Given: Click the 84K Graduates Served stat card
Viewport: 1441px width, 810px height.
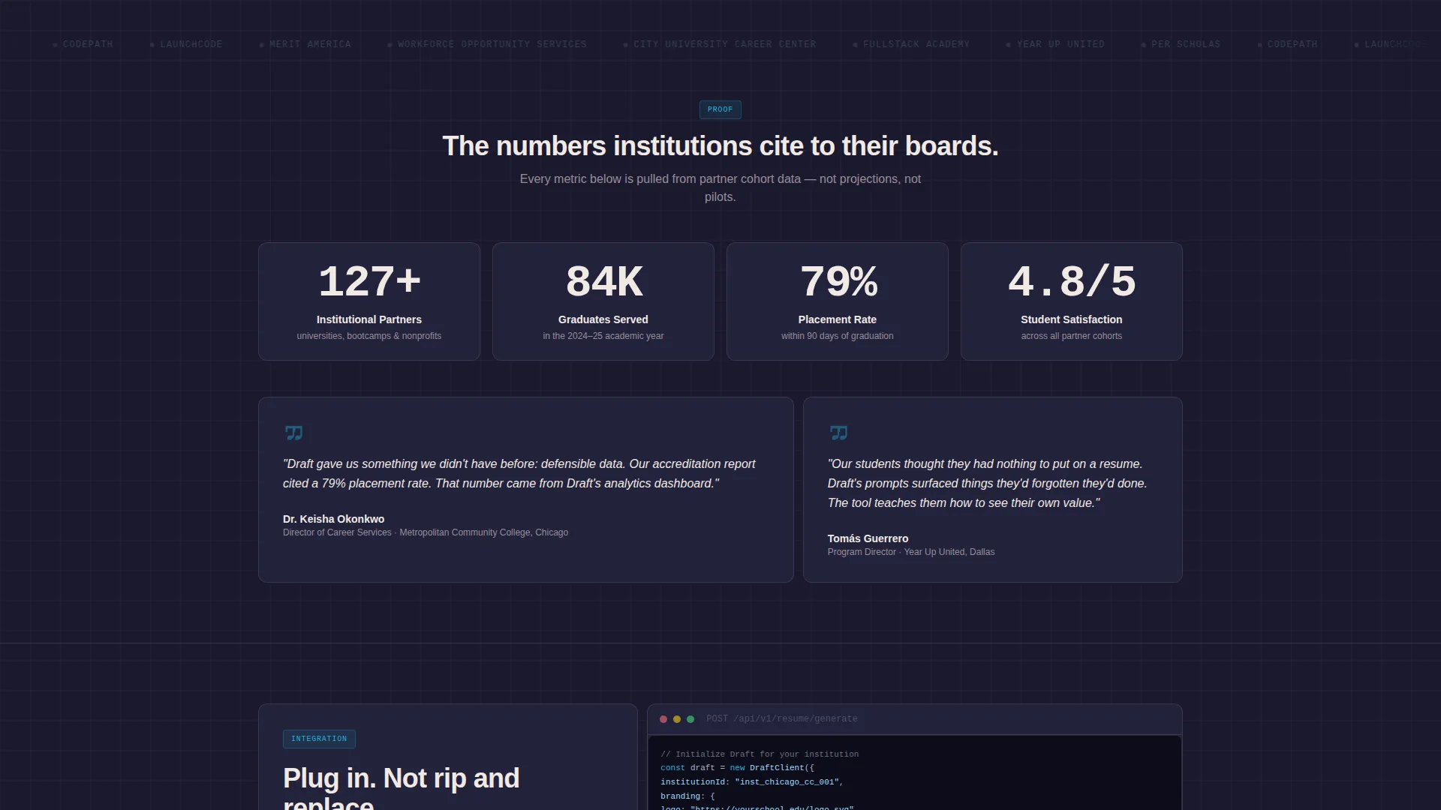Looking at the screenshot, I should click(603, 301).
